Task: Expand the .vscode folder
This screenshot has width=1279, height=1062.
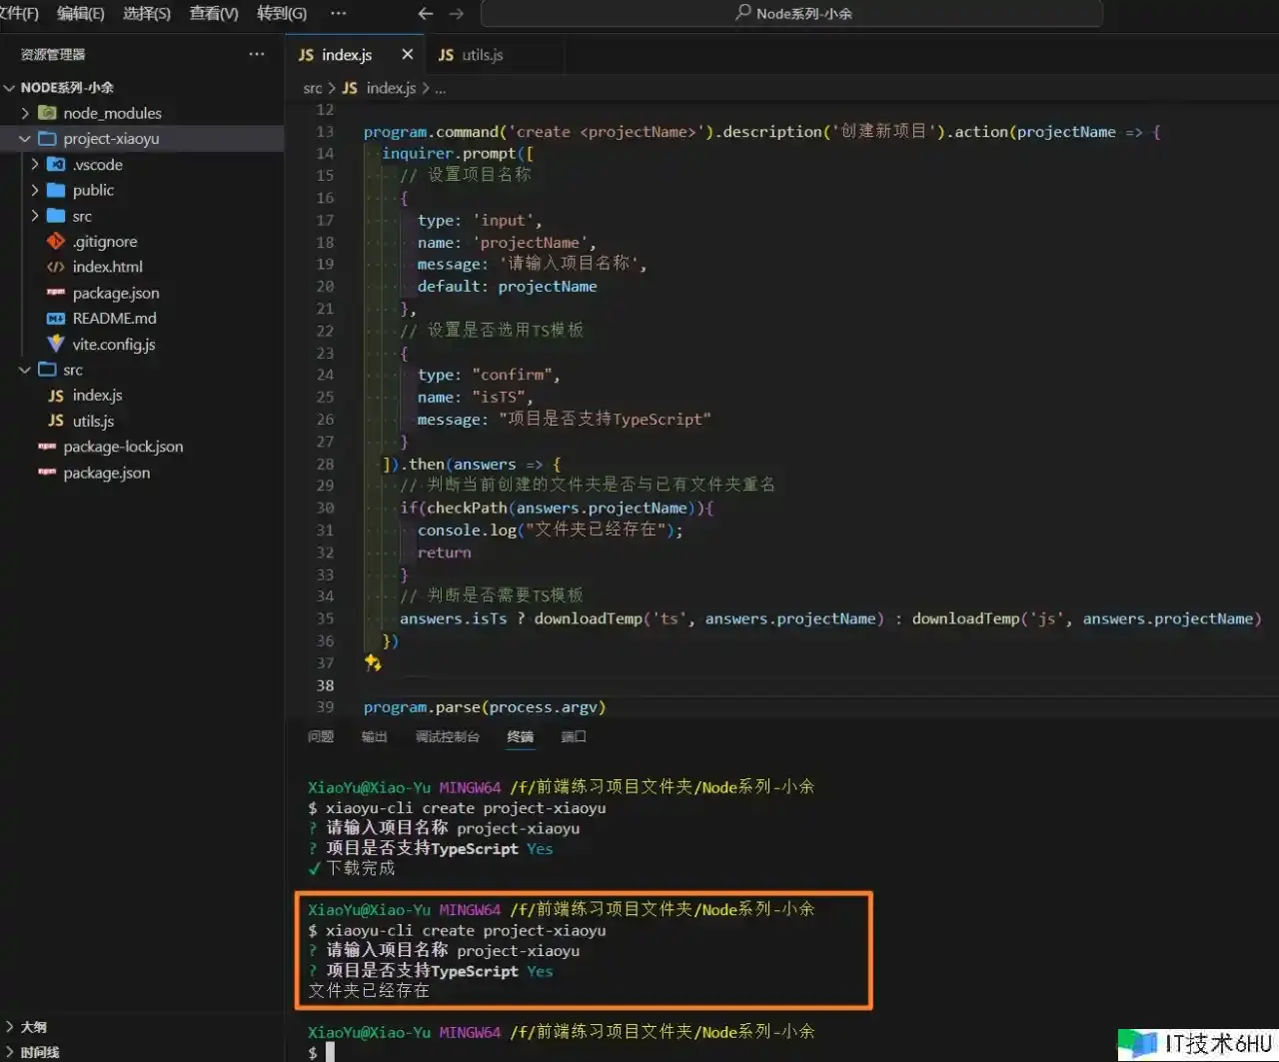Action: 35,165
